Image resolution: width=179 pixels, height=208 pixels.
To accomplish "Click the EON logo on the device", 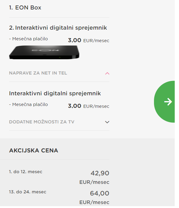I will pos(45,50).
